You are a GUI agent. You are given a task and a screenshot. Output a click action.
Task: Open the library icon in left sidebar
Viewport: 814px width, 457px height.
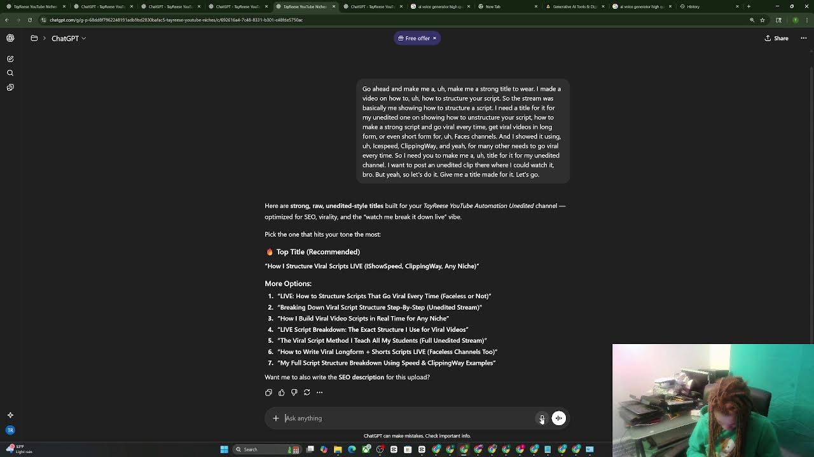[10, 88]
